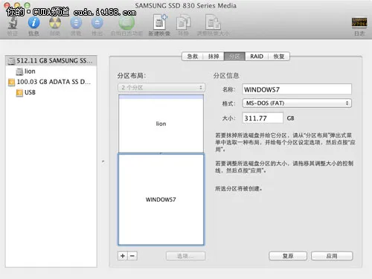This screenshot has height=279, width=372.
Task: Open the Info (信息) toolbar icon
Action: pyautogui.click(x=33, y=23)
